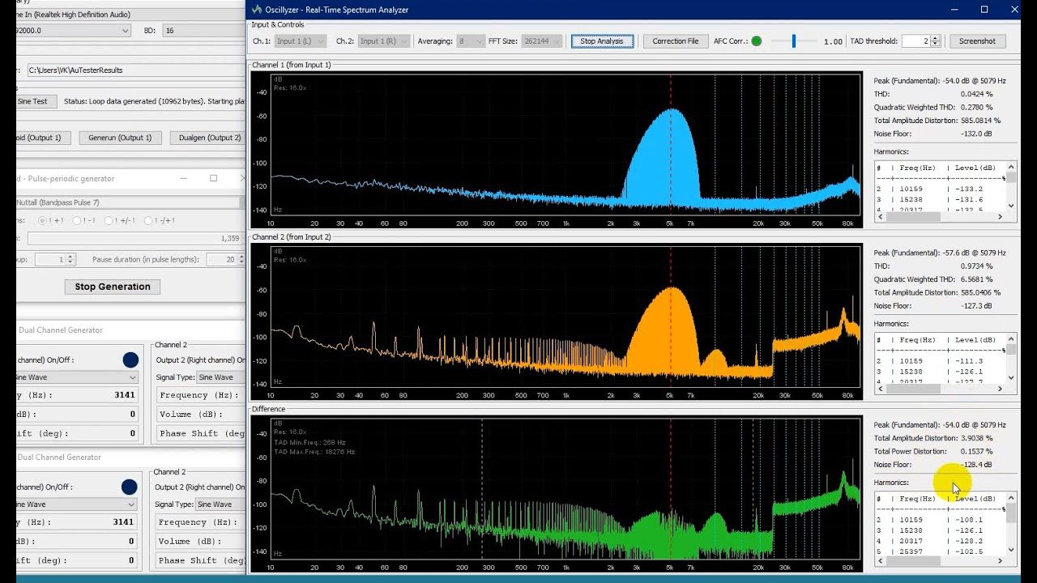
Task: Open the Ch.1 Input 1 (L) dropdown
Action: (x=300, y=41)
